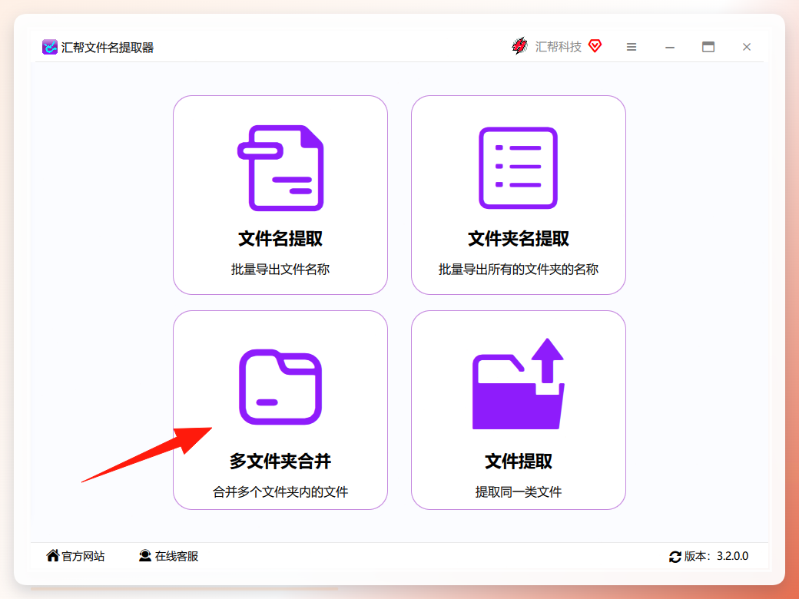Click the 多文件夹合并 folder icon
799x599 pixels.
click(x=280, y=387)
